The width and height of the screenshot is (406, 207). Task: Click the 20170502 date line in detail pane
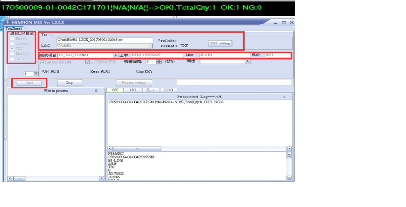116,173
